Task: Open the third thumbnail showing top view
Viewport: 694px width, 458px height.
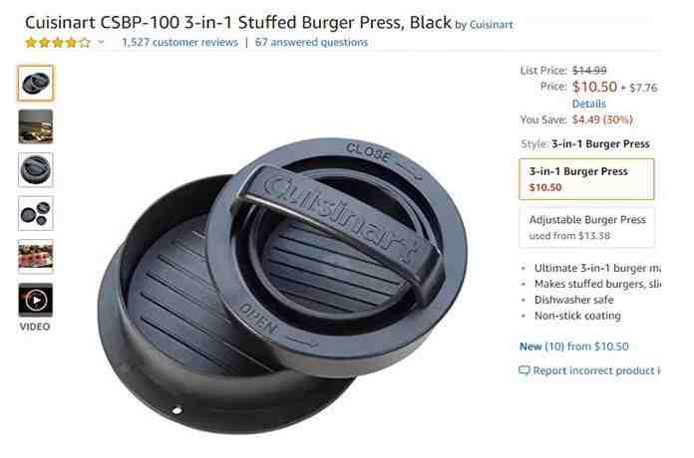Action: pyautogui.click(x=36, y=170)
